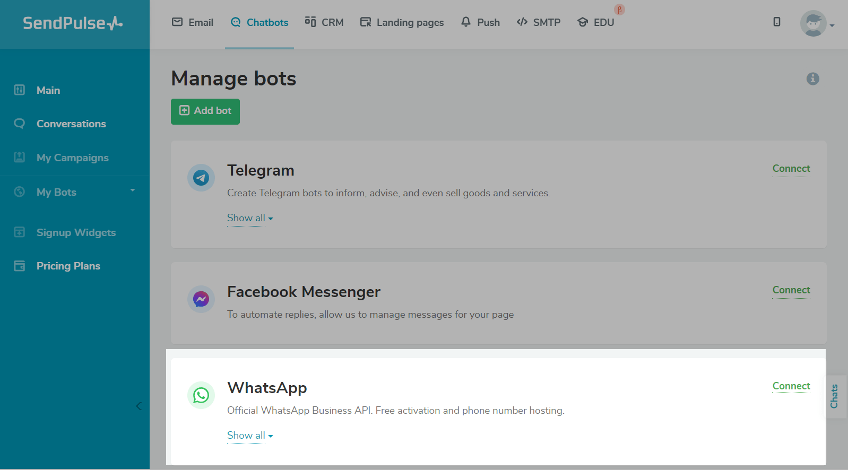This screenshot has width=848, height=470.
Task: Click the Facebook Messenger heading
Action: [x=304, y=292]
